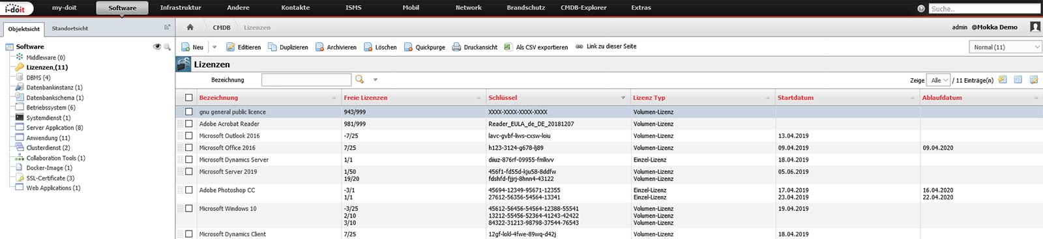
Task: Tick the select-all checkbox in table header
Action: coord(189,98)
